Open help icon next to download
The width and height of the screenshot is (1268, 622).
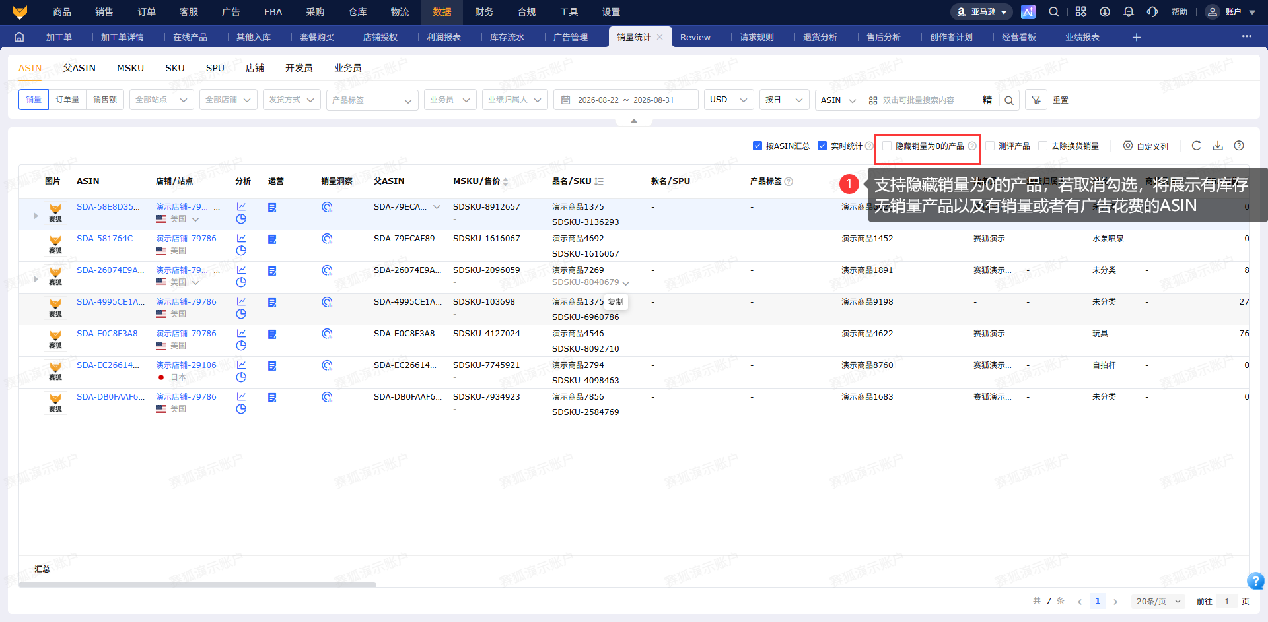[1239, 146]
